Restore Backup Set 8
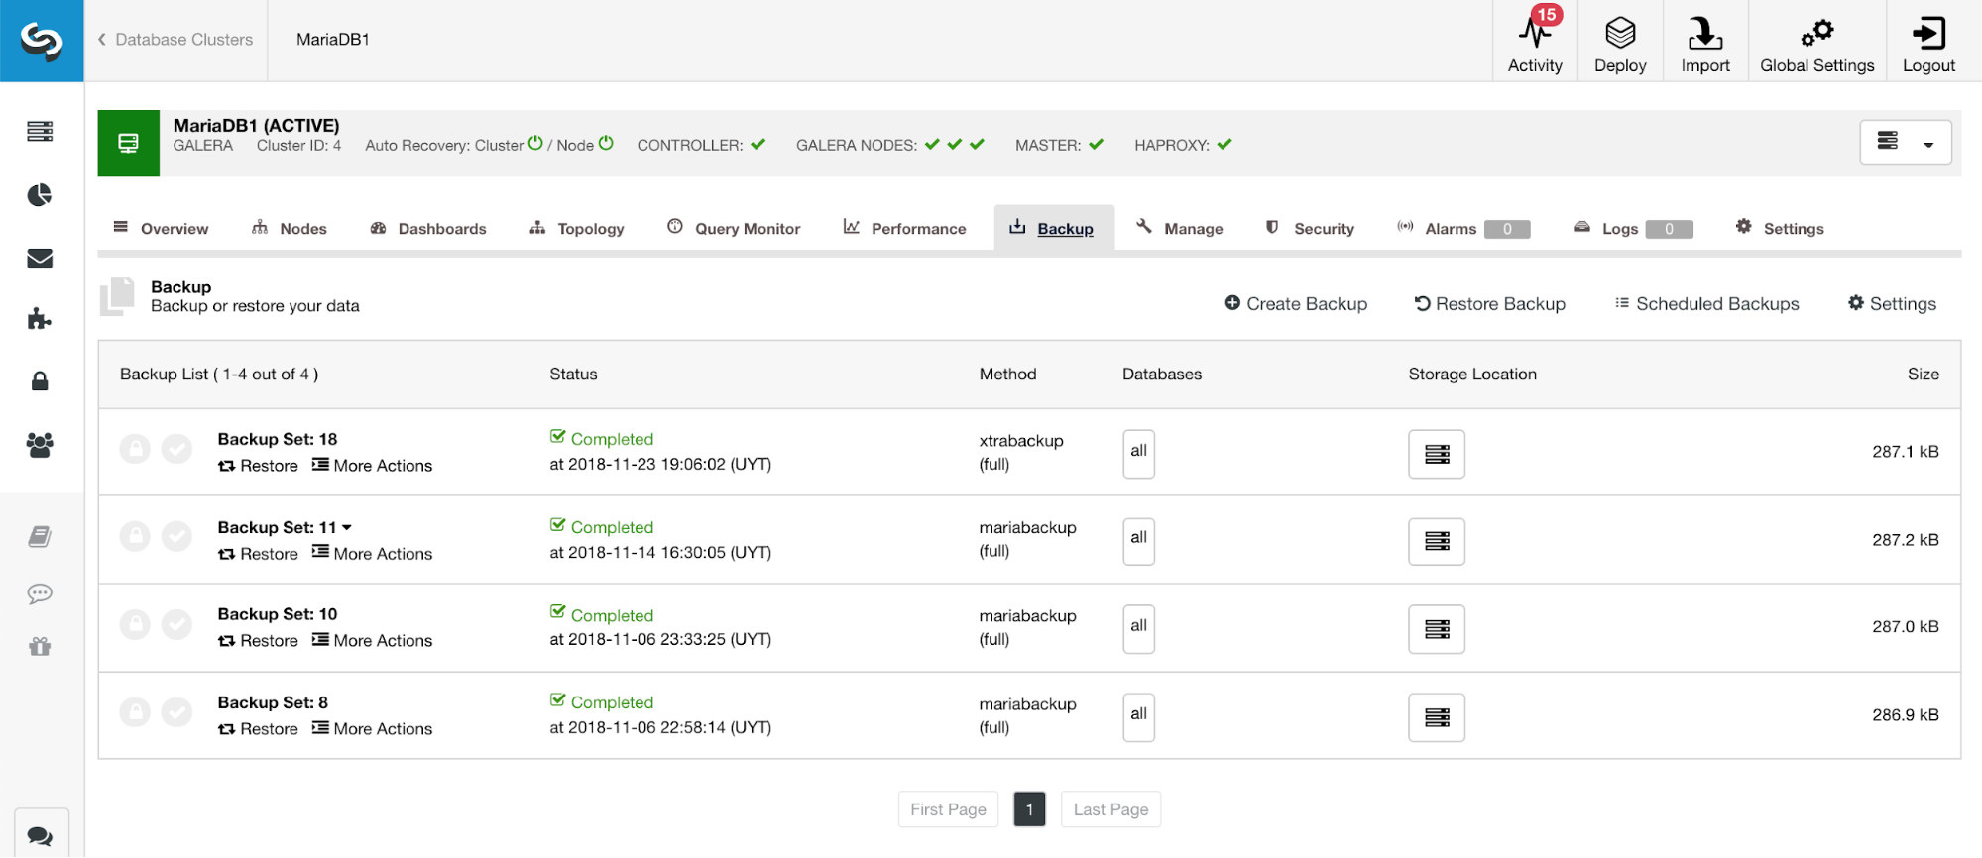The image size is (1982, 858). [258, 729]
